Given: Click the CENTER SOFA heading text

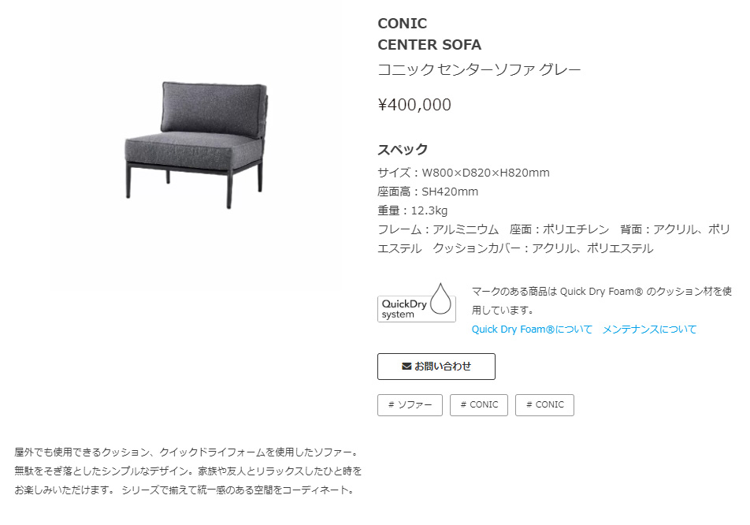Looking at the screenshot, I should 429,44.
